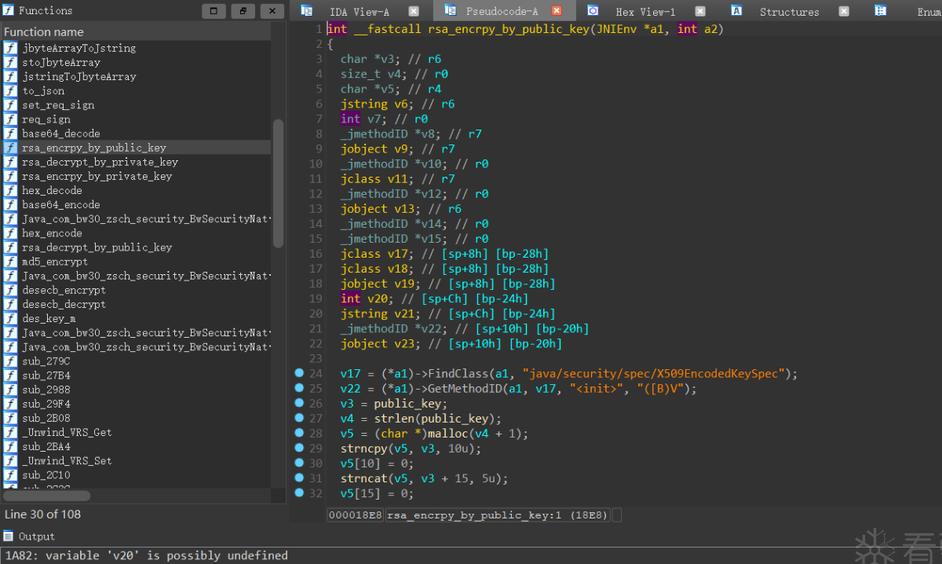Click the vertical scrollbar in Functions panel
This screenshot has width=942, height=564.
point(278,183)
